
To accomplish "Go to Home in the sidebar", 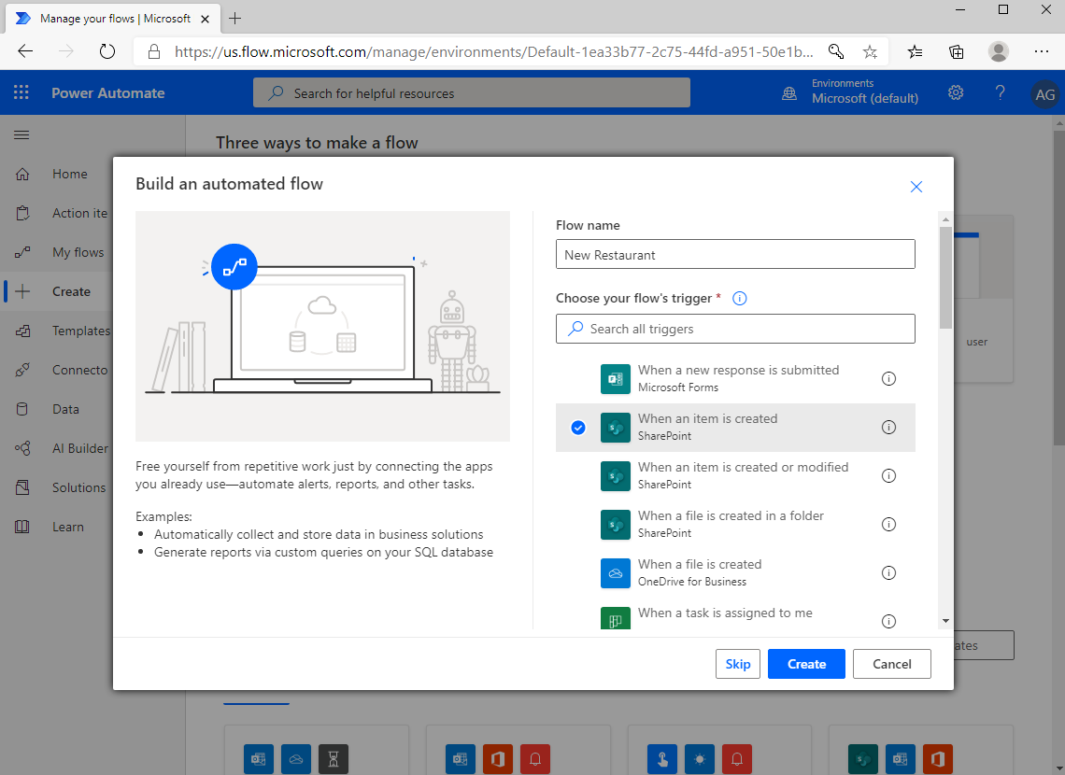I will pyautogui.click(x=69, y=174).
